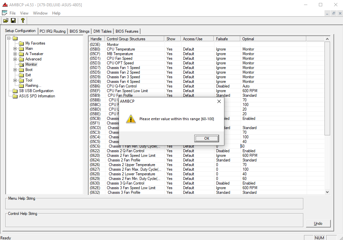Screen dimensions: 343x240
Task: Select Advanced label in tree
Action: point(33,59)
